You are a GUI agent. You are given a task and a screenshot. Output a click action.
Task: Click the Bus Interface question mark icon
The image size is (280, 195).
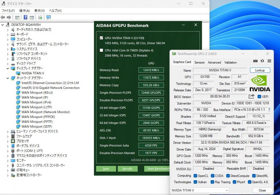click(269, 110)
